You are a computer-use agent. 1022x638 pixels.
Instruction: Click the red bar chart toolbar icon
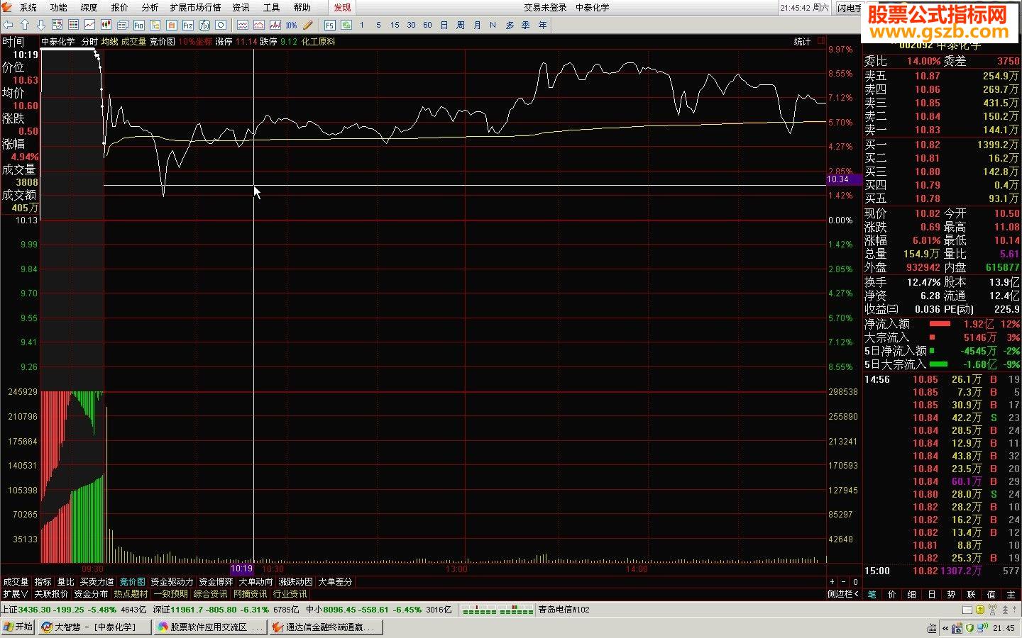coord(275,25)
